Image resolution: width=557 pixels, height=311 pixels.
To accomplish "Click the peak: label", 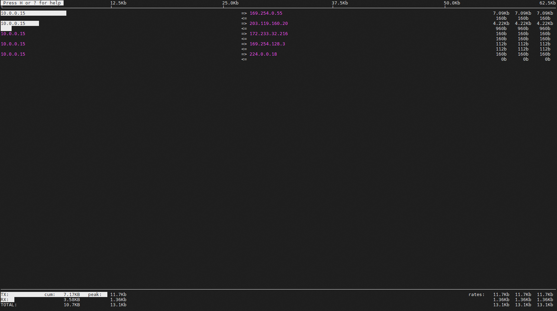I will tap(95, 295).
